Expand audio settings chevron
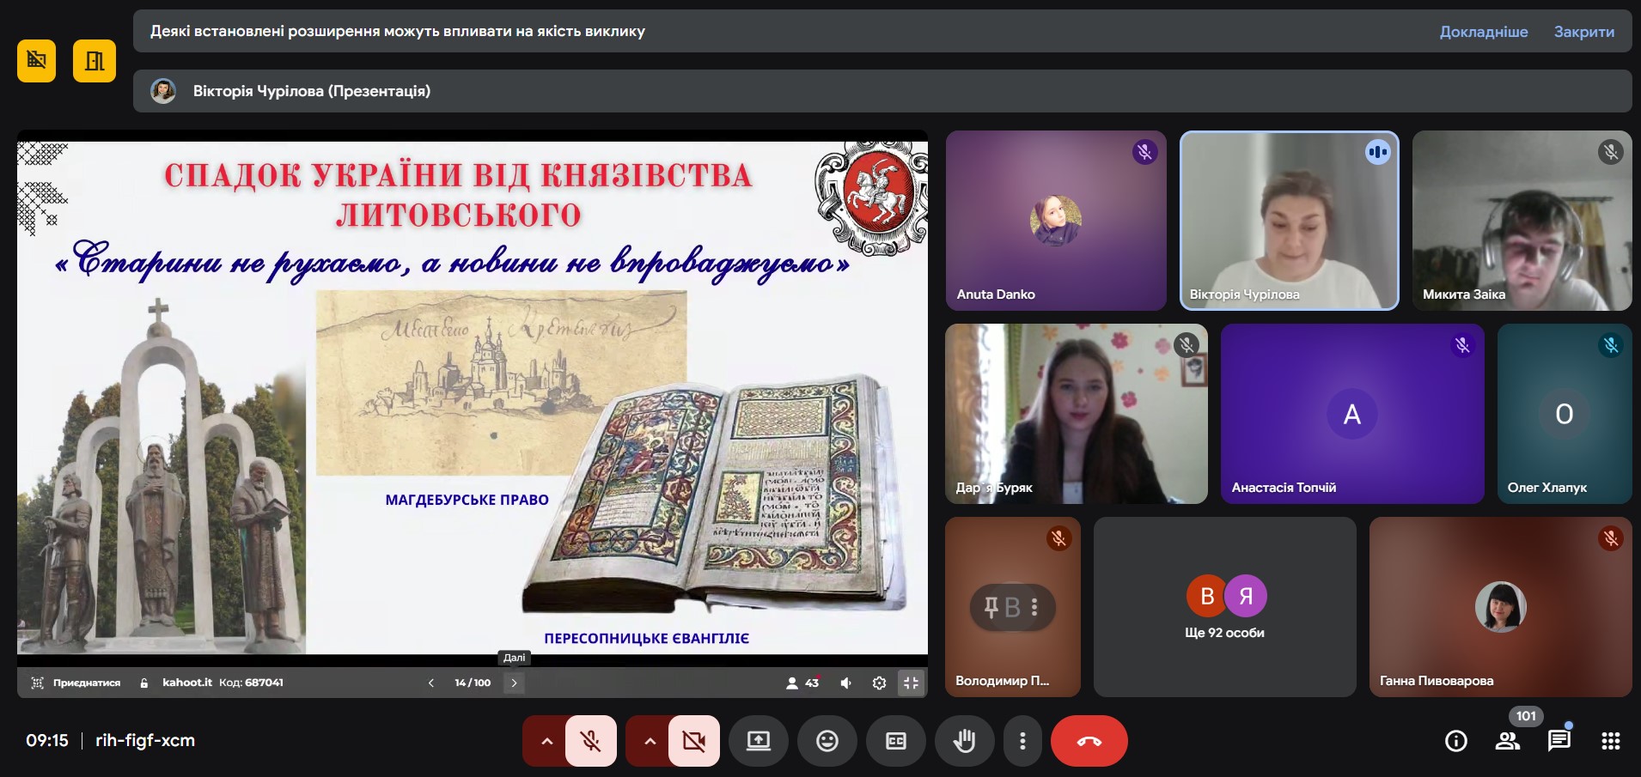The height and width of the screenshot is (777, 1641). [x=546, y=741]
